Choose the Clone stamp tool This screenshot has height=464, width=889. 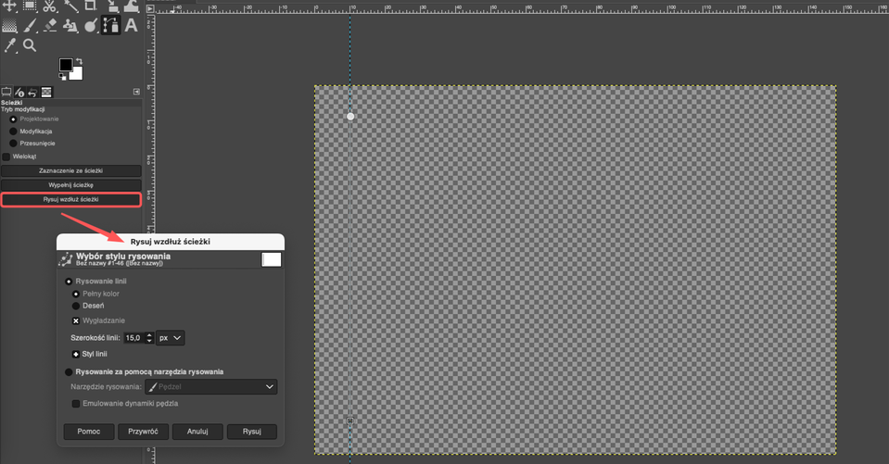[x=70, y=25]
